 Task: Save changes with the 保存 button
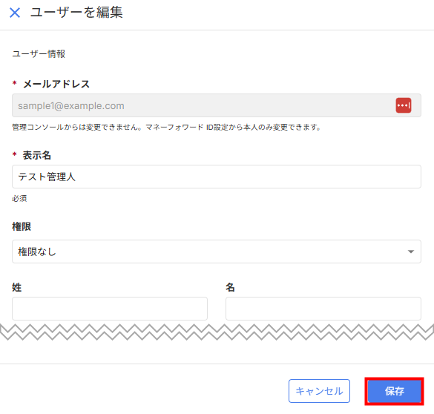395,391
